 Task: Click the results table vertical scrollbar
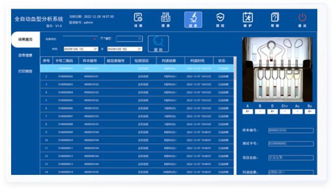pyautogui.click(x=235, y=116)
